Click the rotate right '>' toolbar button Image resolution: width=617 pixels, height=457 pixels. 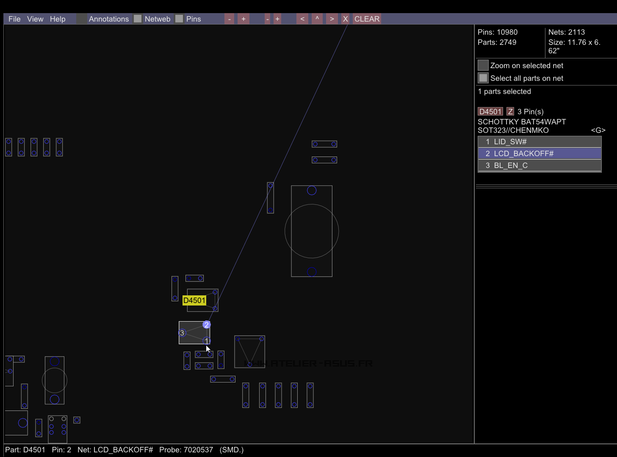pos(332,19)
